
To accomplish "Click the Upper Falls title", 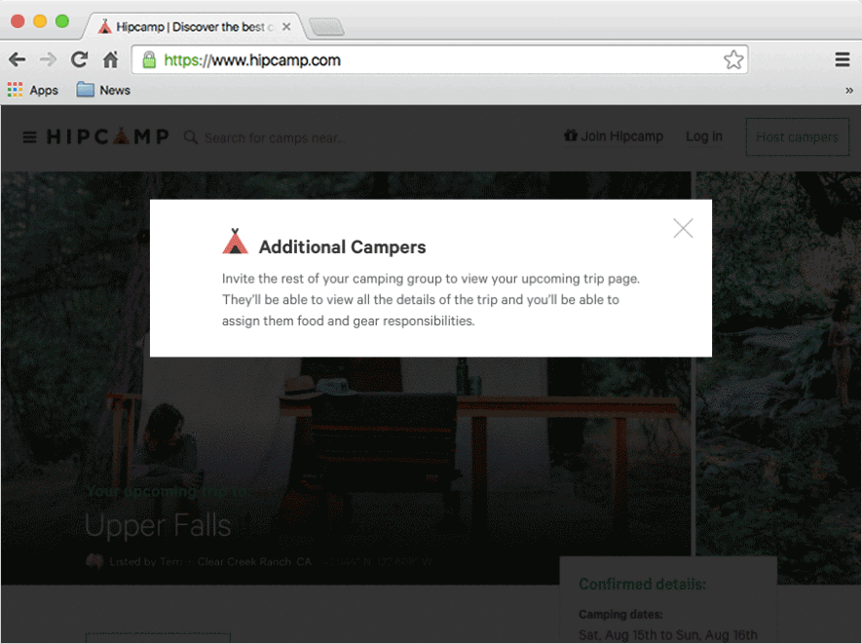I will tap(158, 525).
